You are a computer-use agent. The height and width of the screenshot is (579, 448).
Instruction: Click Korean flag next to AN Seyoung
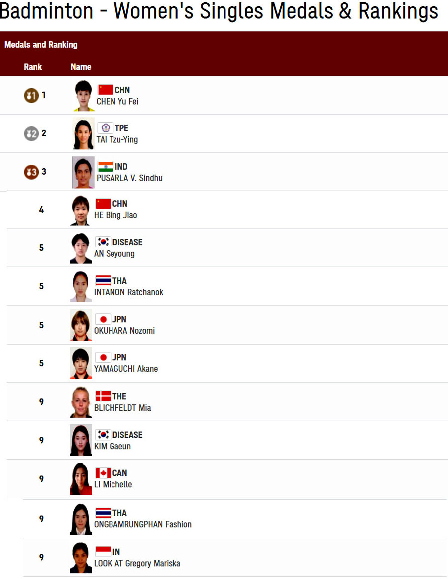(103, 242)
